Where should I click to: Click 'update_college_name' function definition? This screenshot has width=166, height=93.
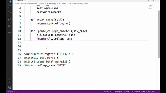51,31
